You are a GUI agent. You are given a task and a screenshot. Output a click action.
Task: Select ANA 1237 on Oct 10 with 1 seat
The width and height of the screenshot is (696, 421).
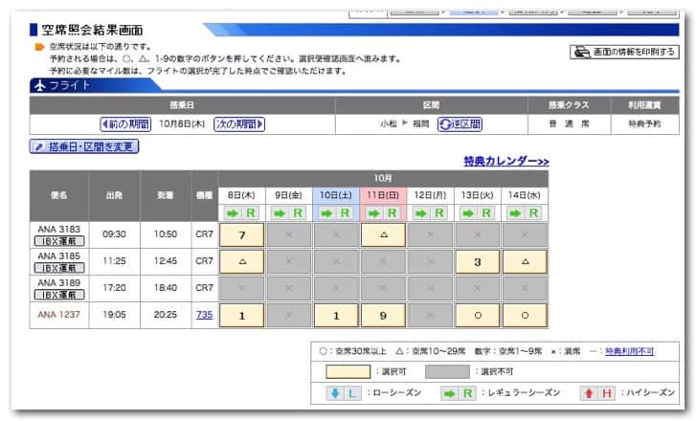(x=336, y=316)
